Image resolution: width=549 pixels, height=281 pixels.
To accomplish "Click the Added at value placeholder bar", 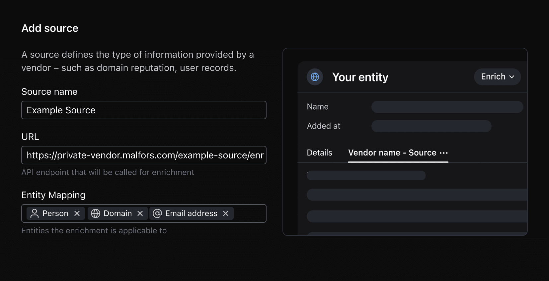I will [x=431, y=126].
